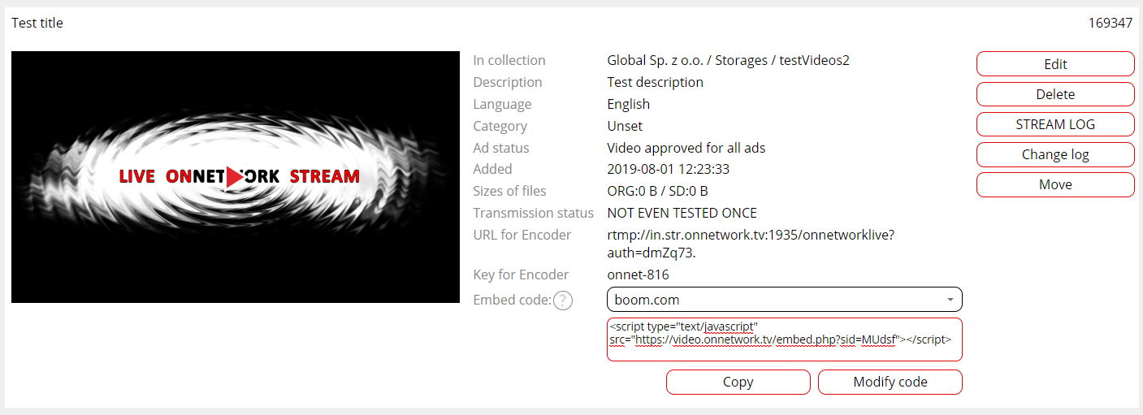Click the "Test description" value
Screen dimensions: 1143x415
(655, 82)
